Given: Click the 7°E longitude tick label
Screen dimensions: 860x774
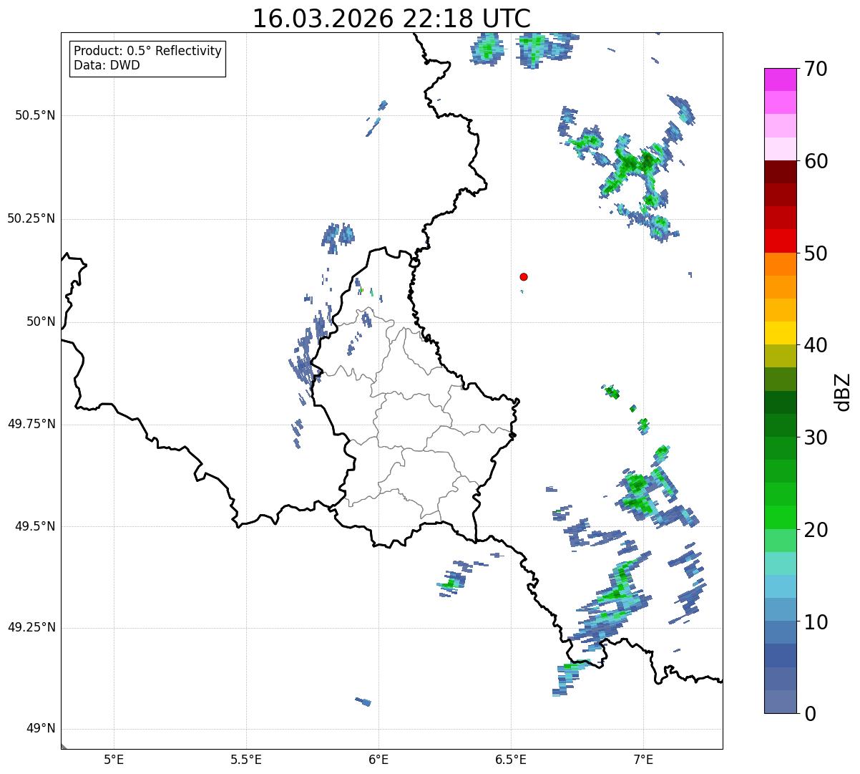Looking at the screenshot, I should pos(643,759).
